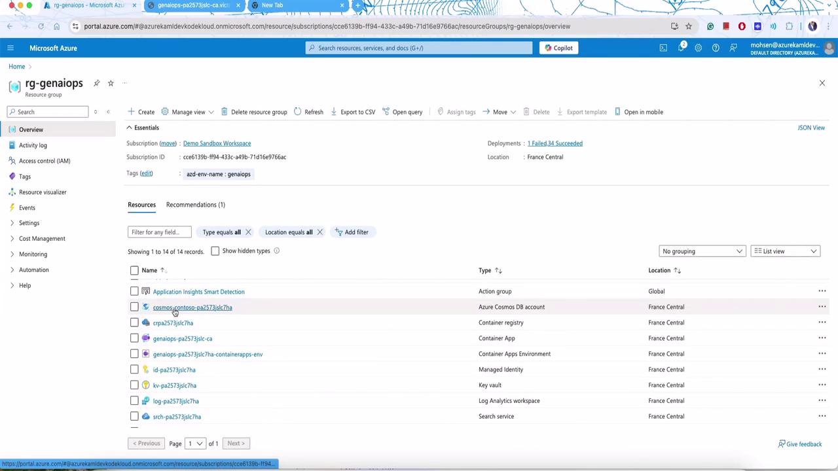This screenshot has width=838, height=471.
Task: Click the Copilot button
Action: tap(559, 48)
